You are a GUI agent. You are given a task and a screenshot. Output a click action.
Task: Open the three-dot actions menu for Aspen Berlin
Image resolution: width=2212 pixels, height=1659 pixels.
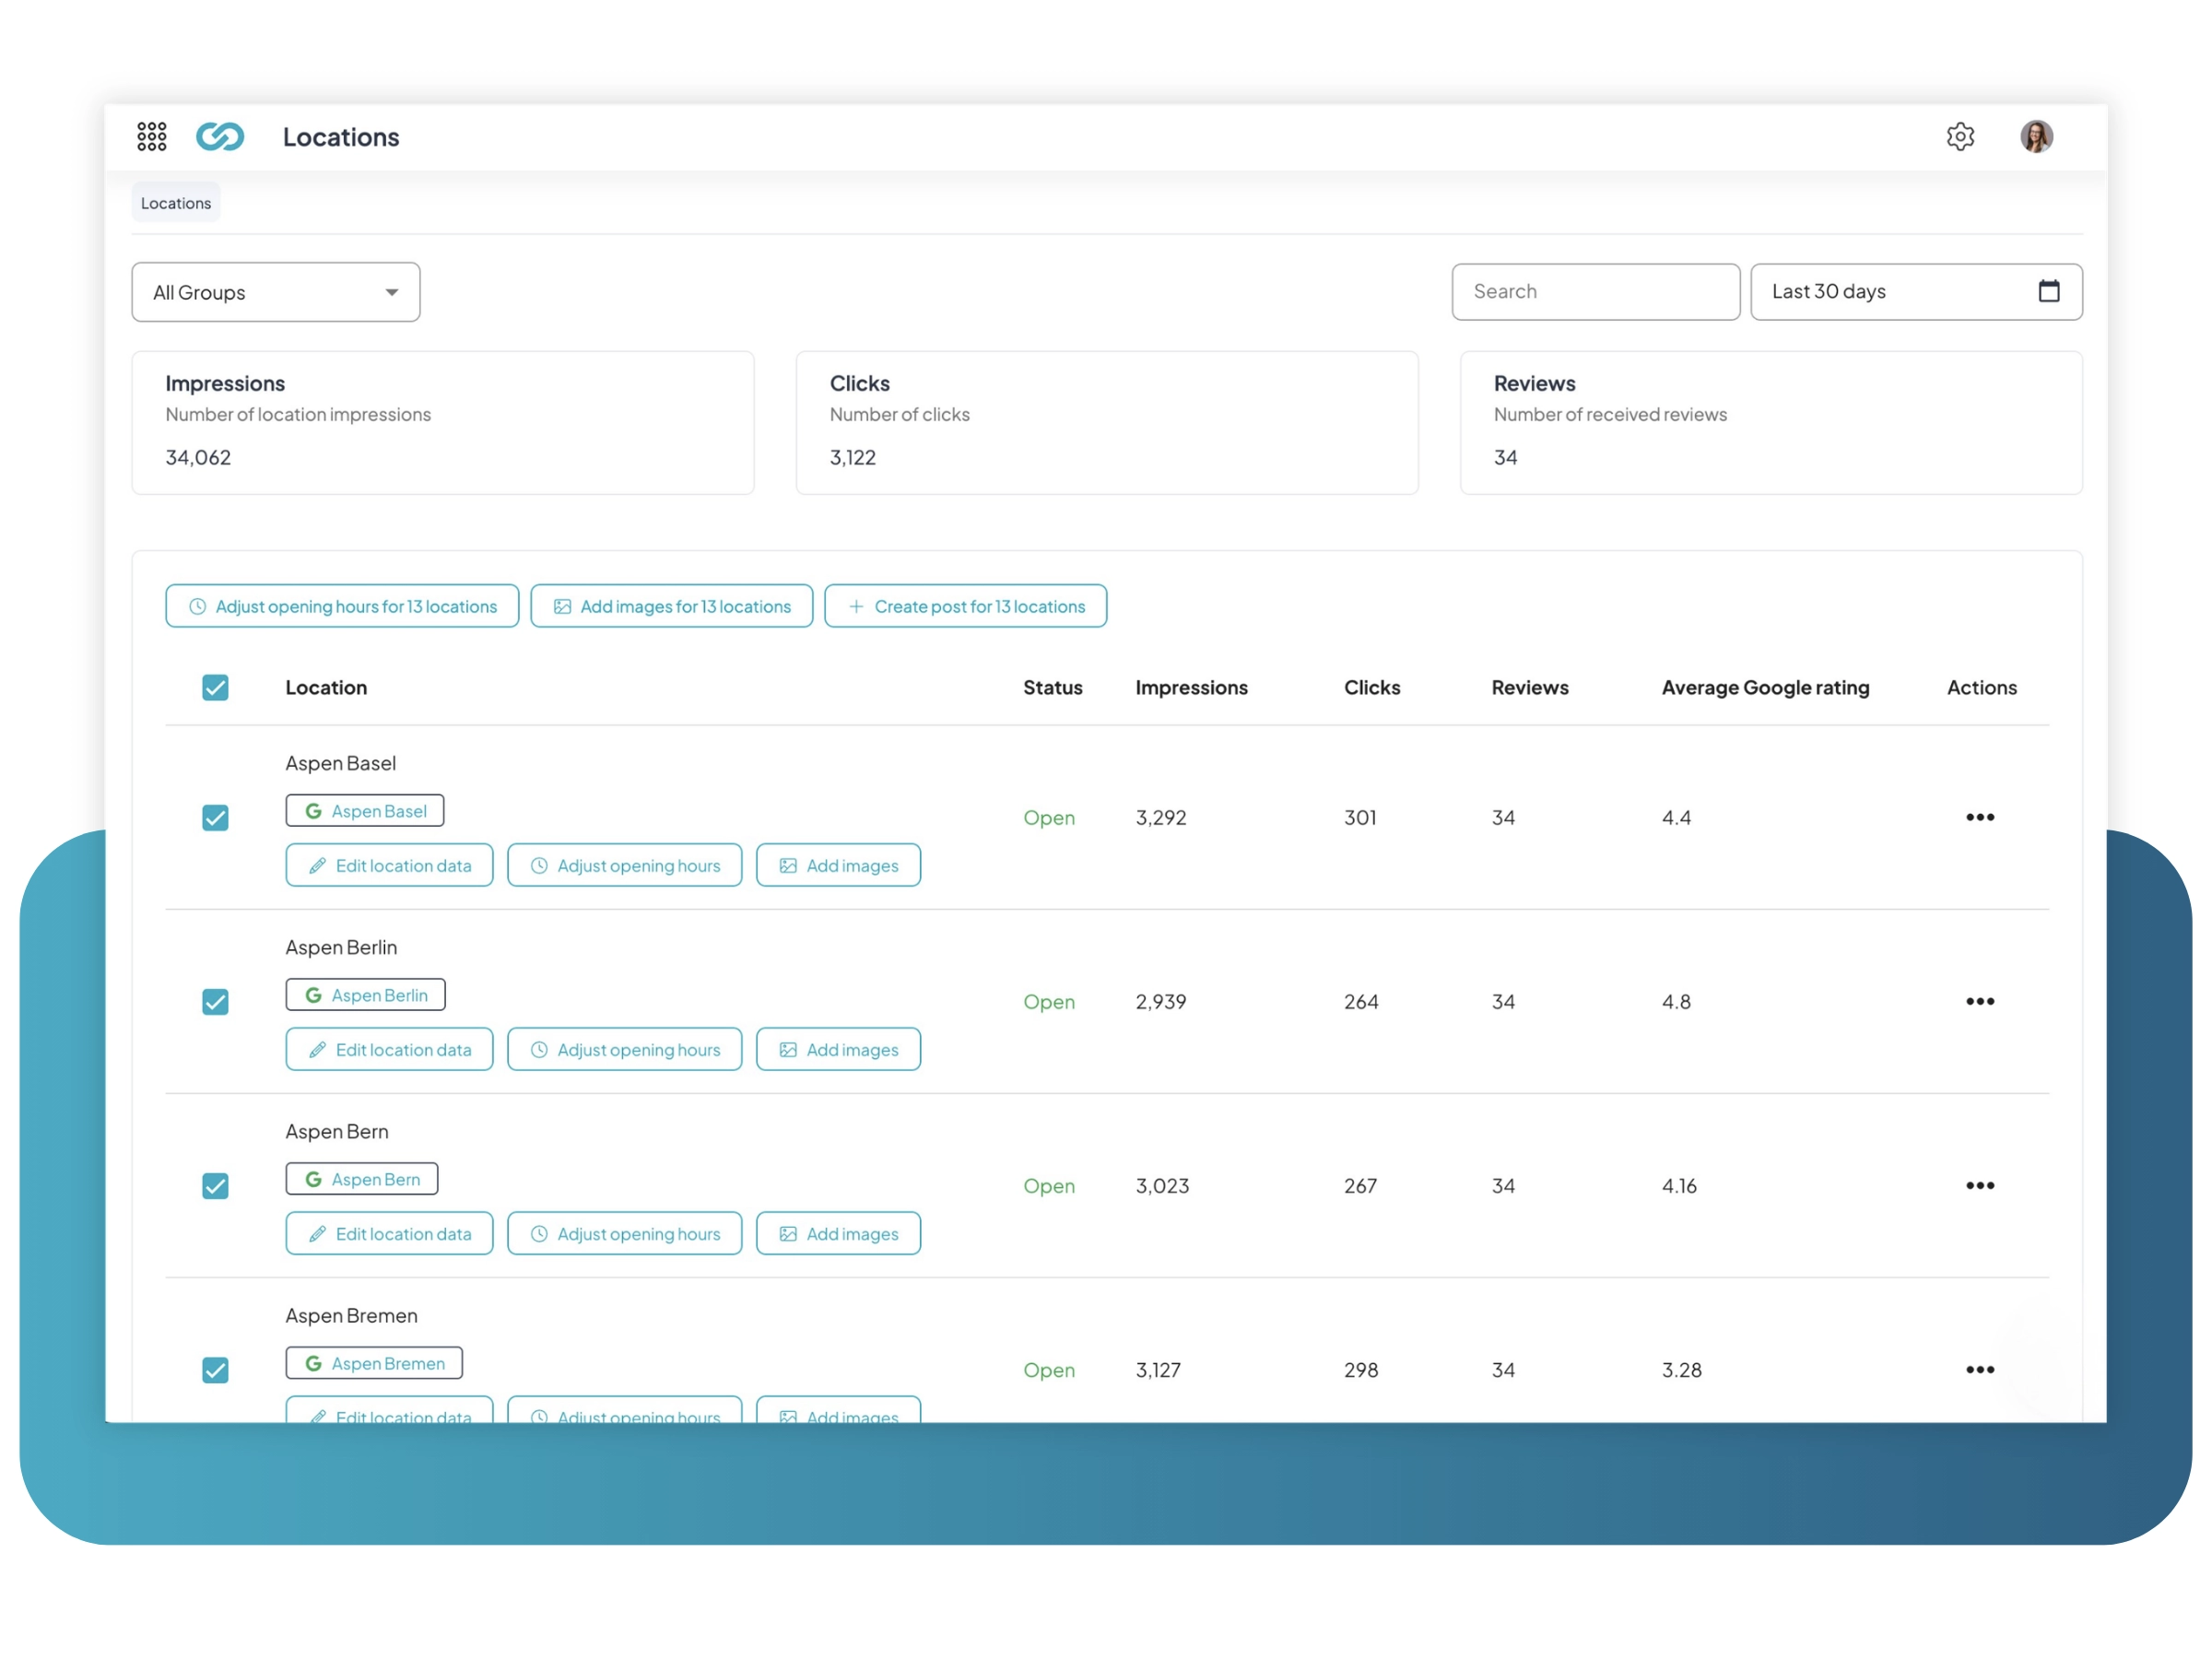(x=1979, y=1001)
